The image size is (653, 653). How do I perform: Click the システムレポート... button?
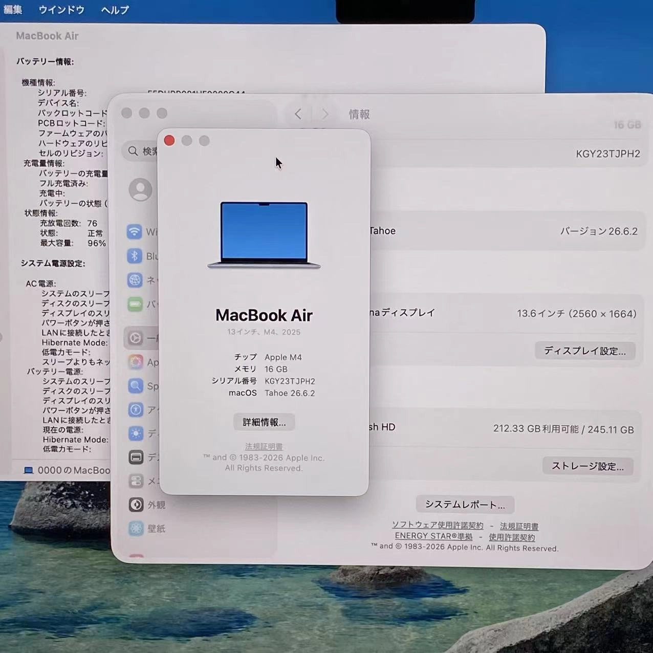click(x=465, y=505)
